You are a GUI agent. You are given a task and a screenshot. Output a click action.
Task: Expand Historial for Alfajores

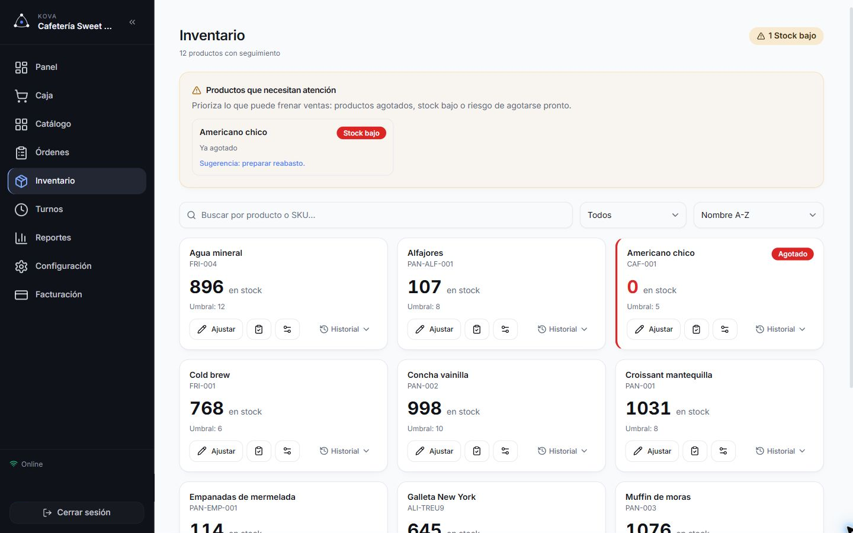(563, 329)
